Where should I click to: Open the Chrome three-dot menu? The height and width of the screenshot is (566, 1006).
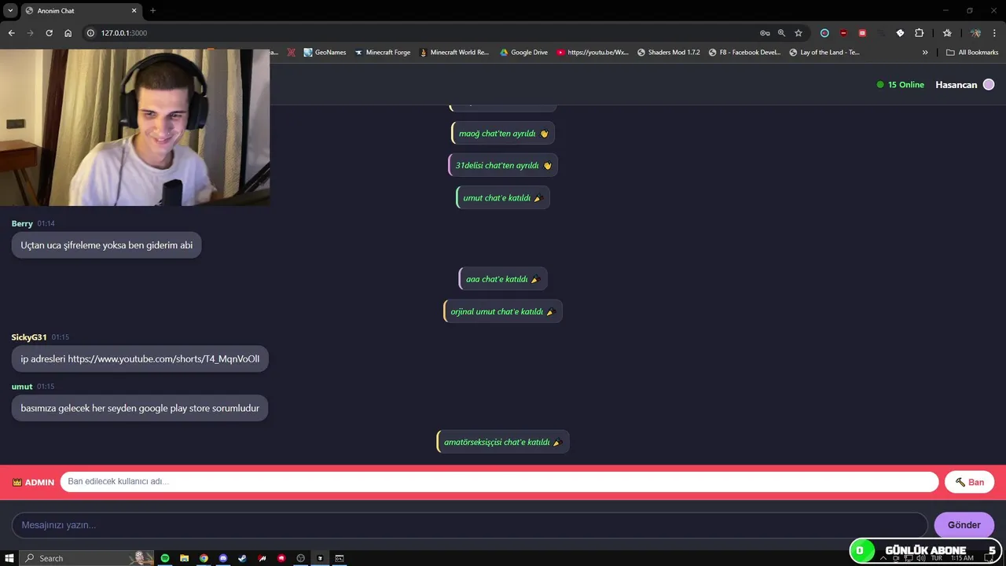click(994, 33)
